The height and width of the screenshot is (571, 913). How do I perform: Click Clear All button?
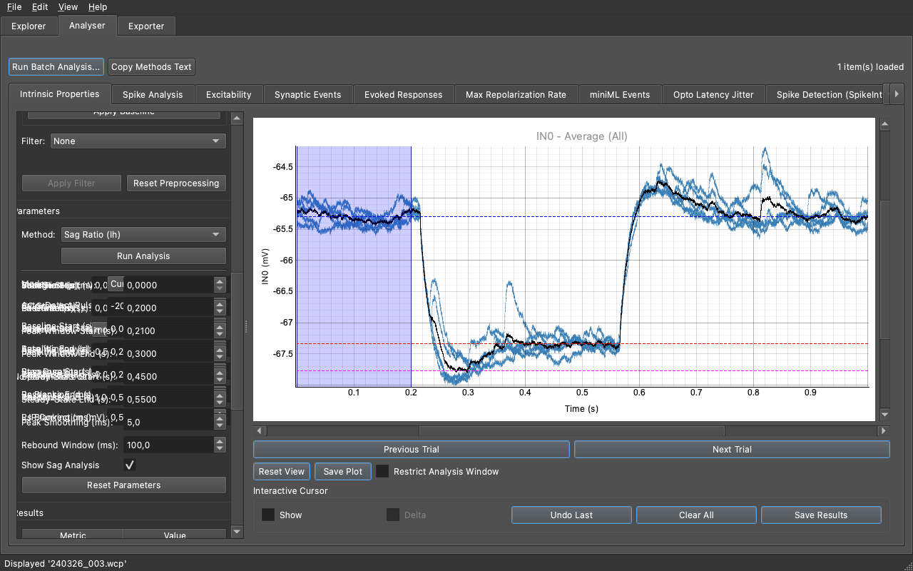tap(696, 515)
